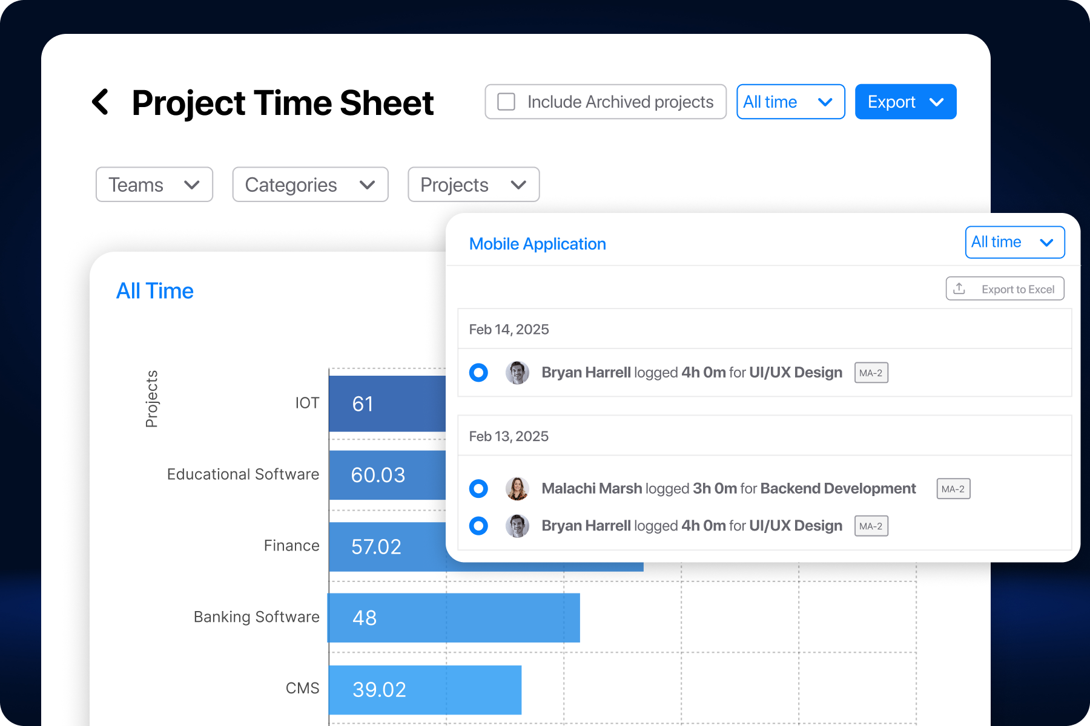The image size is (1090, 726).
Task: Click the MA-2 tag on Malachi Marsh's entry
Action: point(953,488)
